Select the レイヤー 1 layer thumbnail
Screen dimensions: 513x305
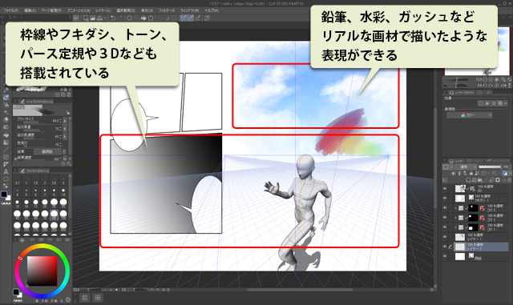pos(460,237)
